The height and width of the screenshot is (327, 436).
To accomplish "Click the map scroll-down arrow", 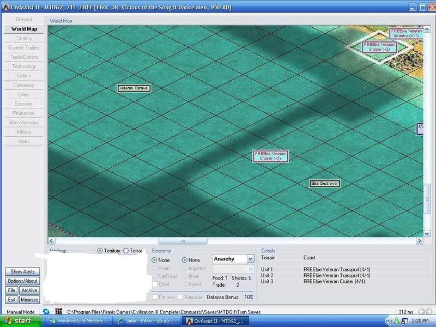I will click(x=427, y=233).
